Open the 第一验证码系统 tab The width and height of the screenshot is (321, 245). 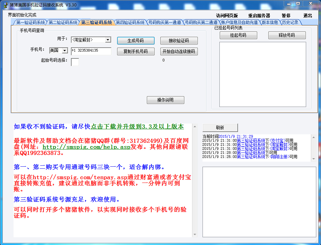(x=30, y=22)
